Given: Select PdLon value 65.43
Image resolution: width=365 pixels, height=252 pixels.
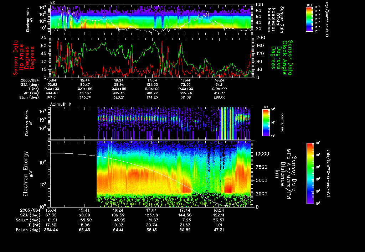Looking at the screenshot, I should pyautogui.click(x=84, y=230).
